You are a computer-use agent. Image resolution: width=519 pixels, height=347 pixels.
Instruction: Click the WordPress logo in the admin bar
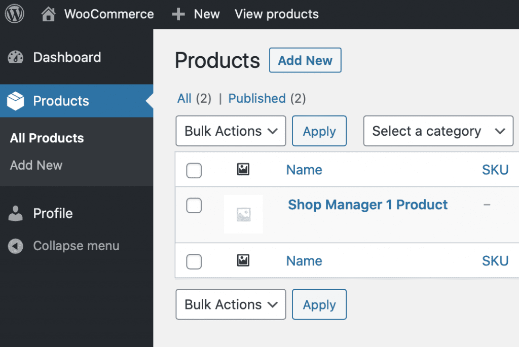[x=14, y=14]
